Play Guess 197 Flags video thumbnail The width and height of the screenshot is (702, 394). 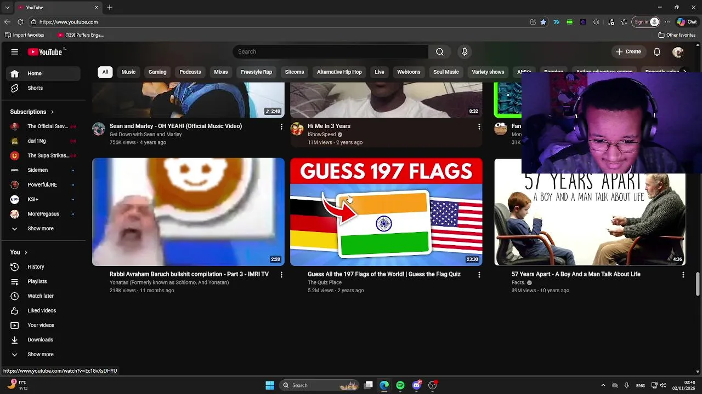(x=386, y=212)
